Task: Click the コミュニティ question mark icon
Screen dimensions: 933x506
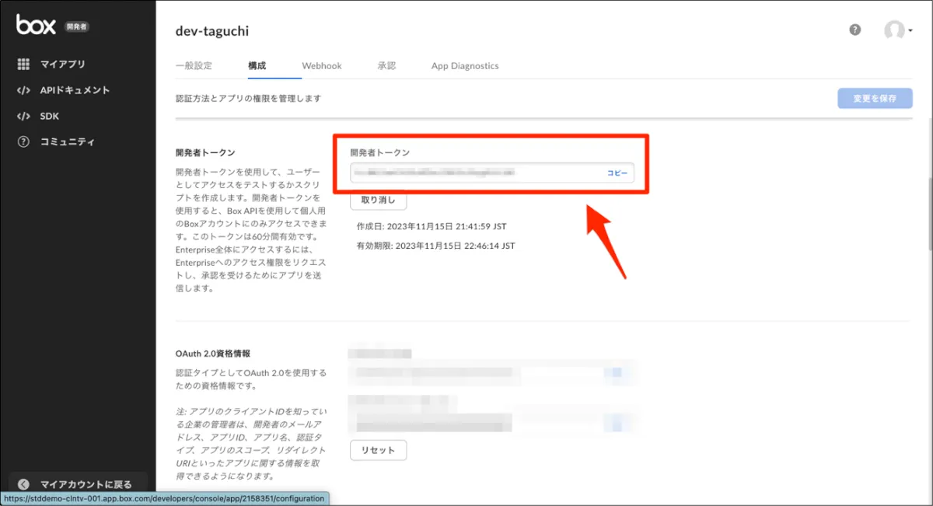Action: (x=23, y=142)
